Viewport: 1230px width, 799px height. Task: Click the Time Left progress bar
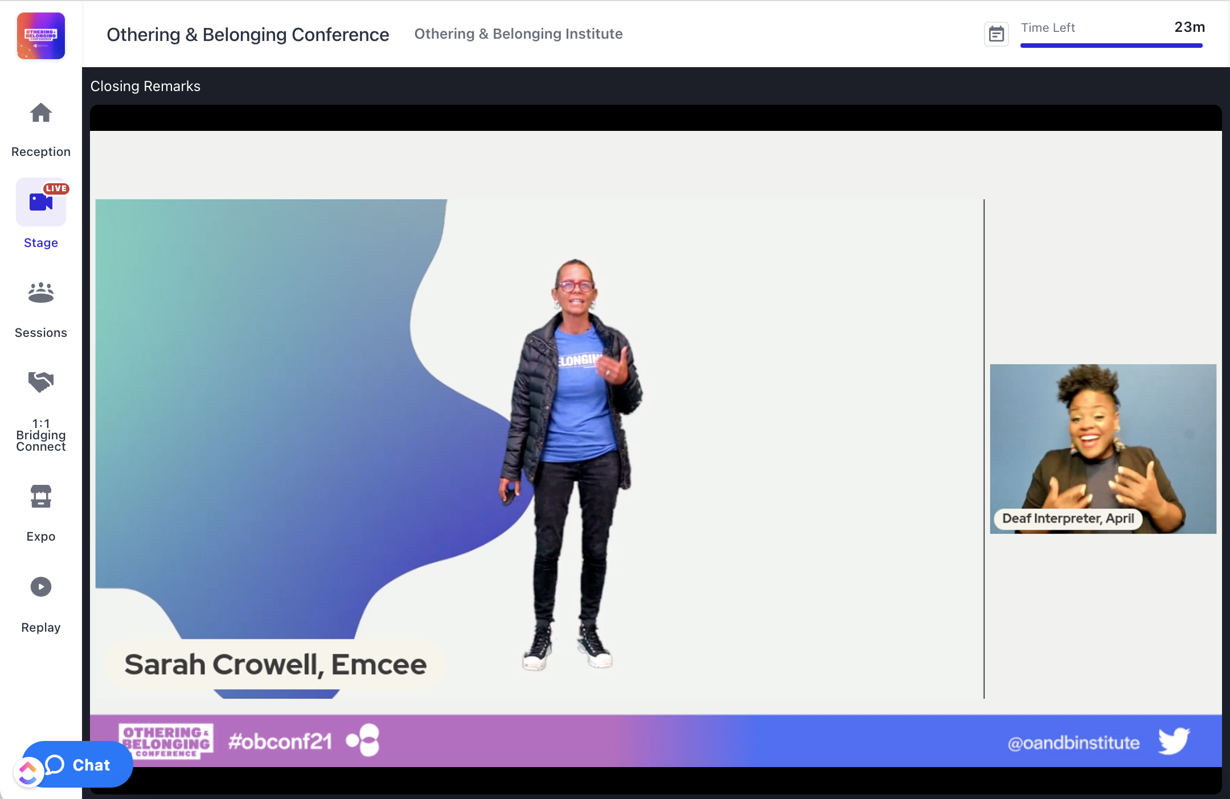tap(1112, 46)
